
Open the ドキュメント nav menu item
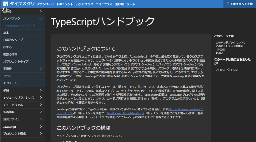65,4
